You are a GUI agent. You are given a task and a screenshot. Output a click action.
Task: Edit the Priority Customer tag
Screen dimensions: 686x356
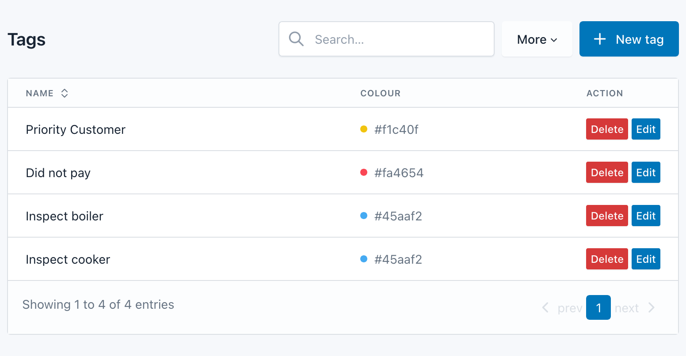pyautogui.click(x=646, y=129)
